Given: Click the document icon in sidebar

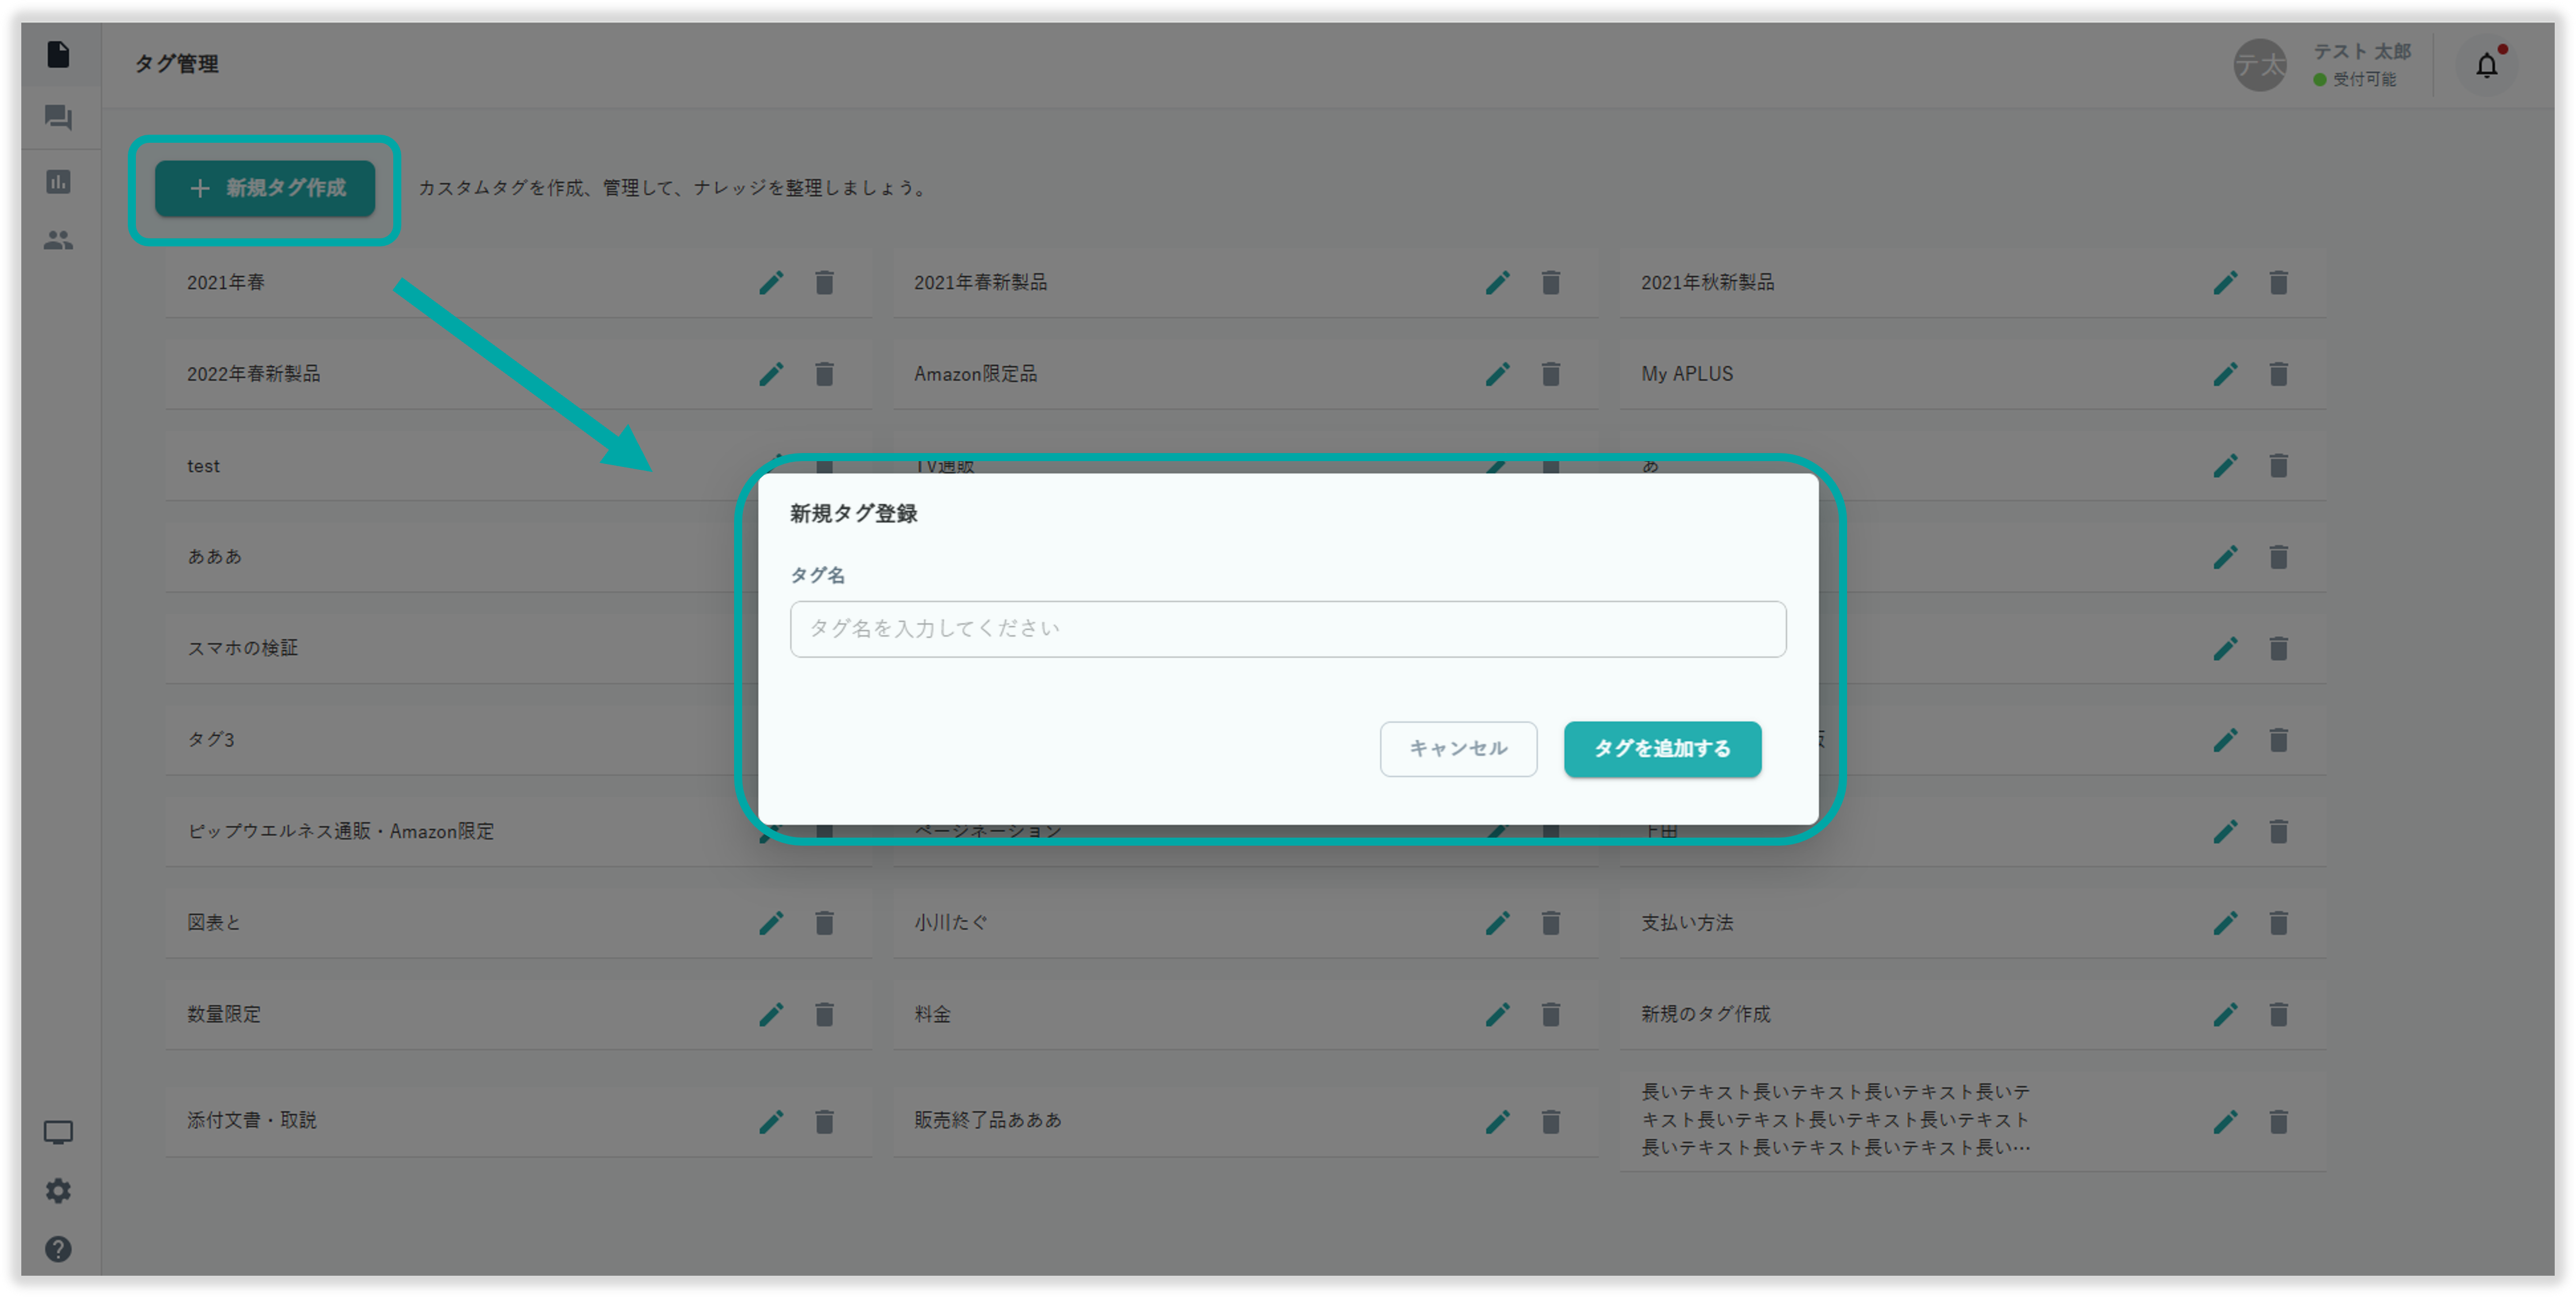Looking at the screenshot, I should 58,54.
